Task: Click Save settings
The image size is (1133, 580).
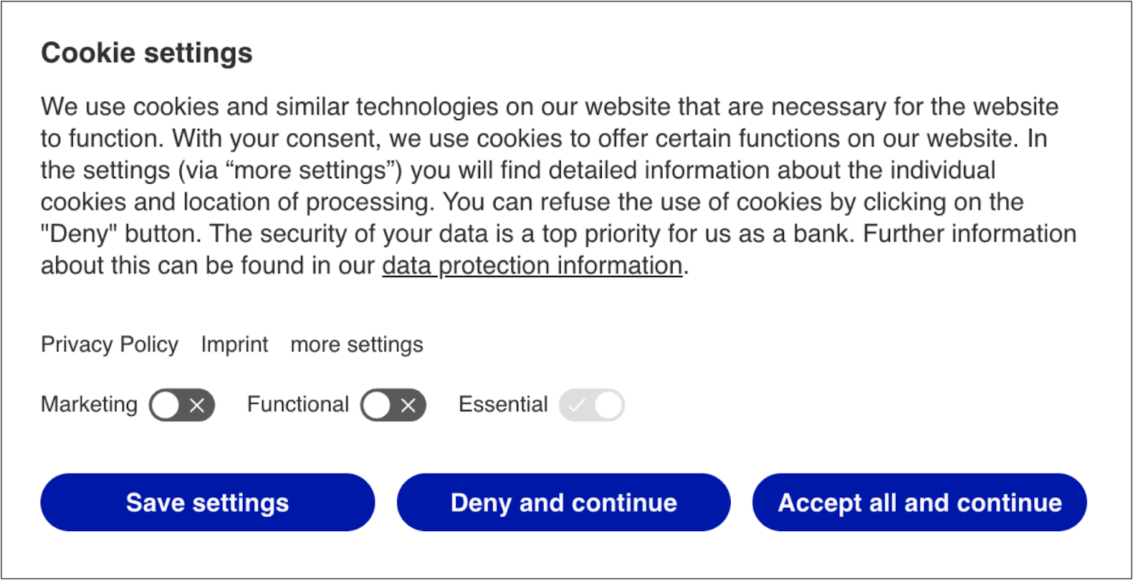Action: pyautogui.click(x=207, y=502)
